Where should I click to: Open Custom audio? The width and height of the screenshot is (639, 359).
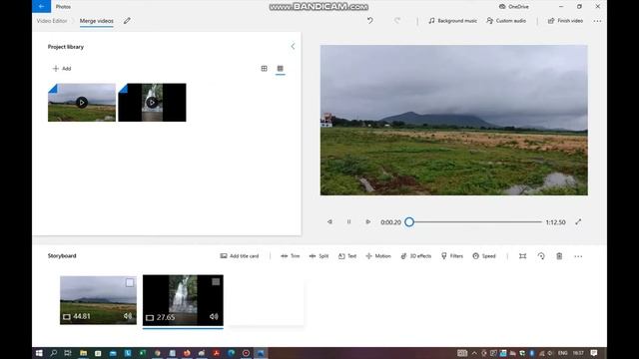[x=506, y=21]
